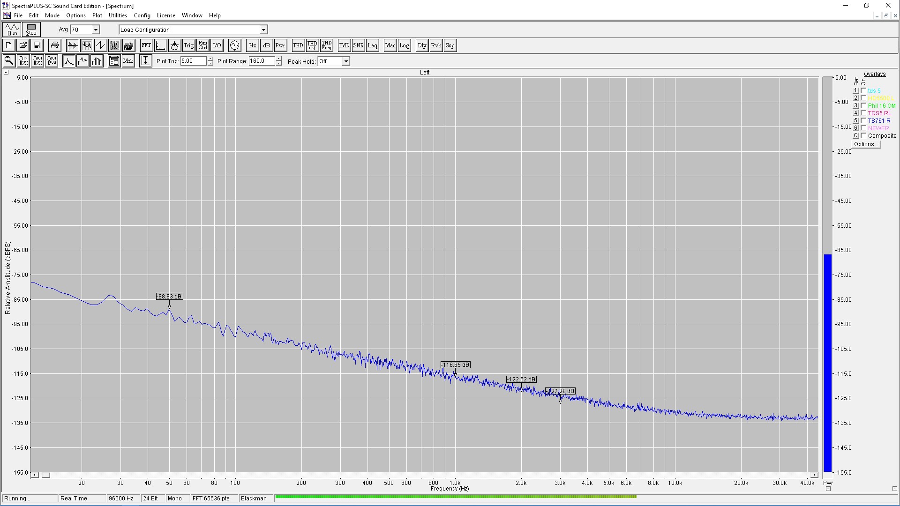Click inside the Plot Range field
The height and width of the screenshot is (506, 900).
point(261,61)
